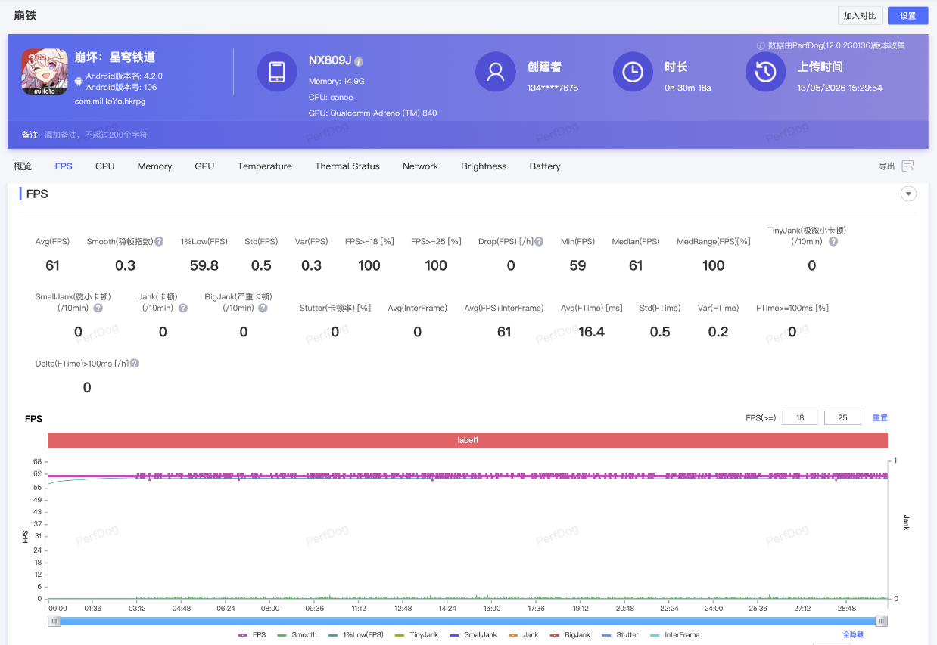The height and width of the screenshot is (645, 937).
Task: Click the Android icon near version name
Action: tap(79, 82)
